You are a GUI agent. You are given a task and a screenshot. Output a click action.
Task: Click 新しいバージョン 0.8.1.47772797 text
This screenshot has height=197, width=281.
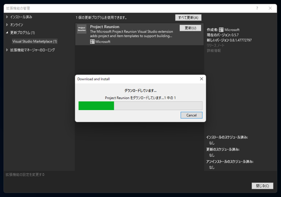229,40
